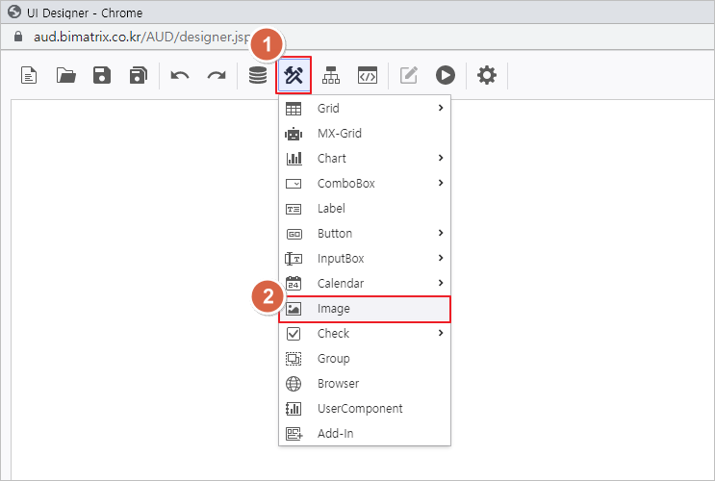Open the database data source icon

tap(258, 75)
